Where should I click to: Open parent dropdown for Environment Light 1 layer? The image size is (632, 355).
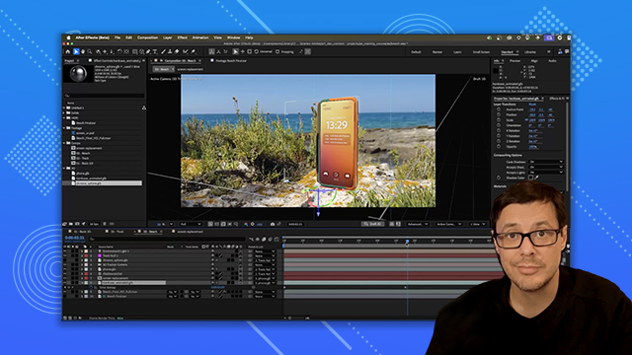265,251
